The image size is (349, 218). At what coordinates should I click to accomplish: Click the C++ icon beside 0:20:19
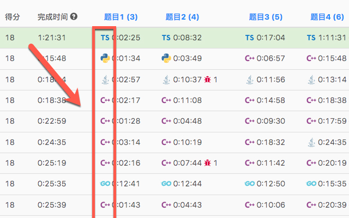311,163
